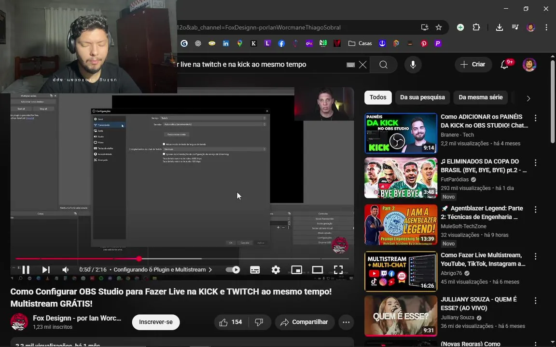
Task: Run search with magnifier button
Action: 383,65
